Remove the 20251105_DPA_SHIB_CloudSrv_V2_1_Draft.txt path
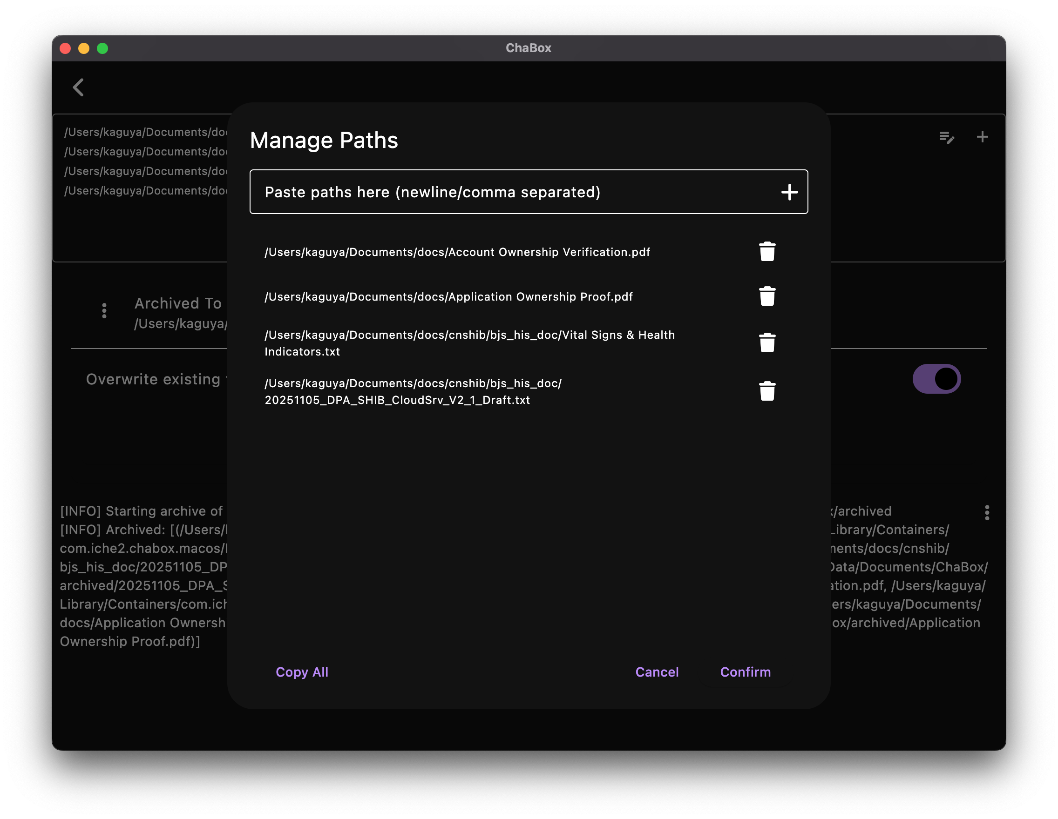The image size is (1058, 819). tap(767, 391)
